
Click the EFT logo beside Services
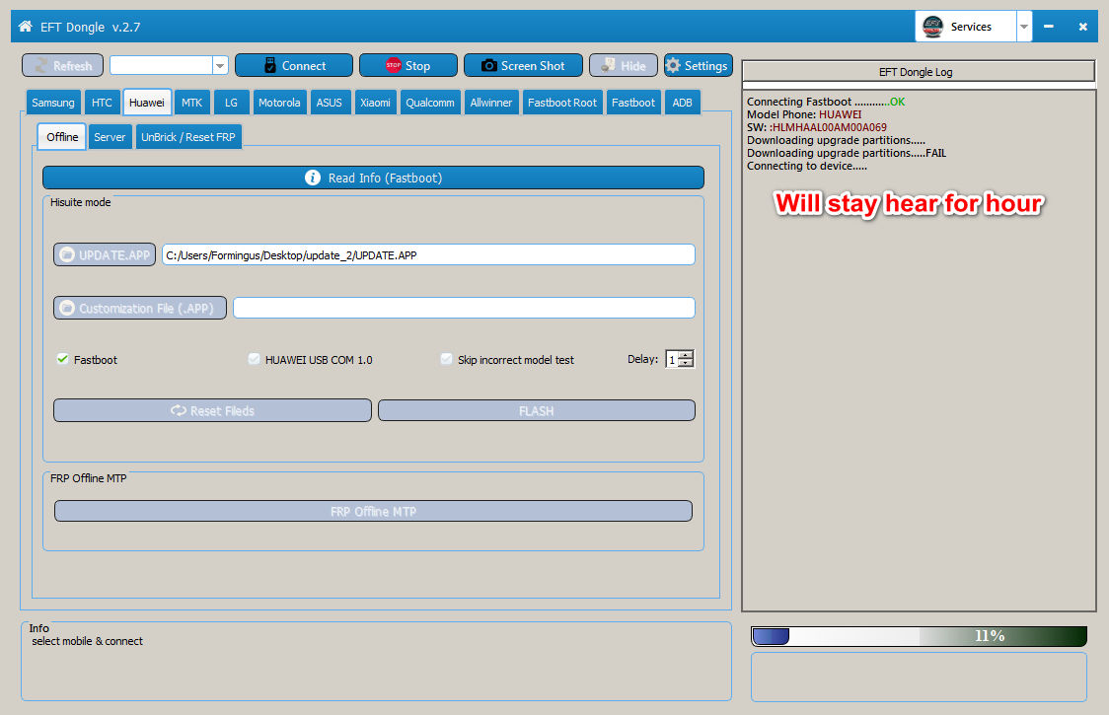(933, 27)
